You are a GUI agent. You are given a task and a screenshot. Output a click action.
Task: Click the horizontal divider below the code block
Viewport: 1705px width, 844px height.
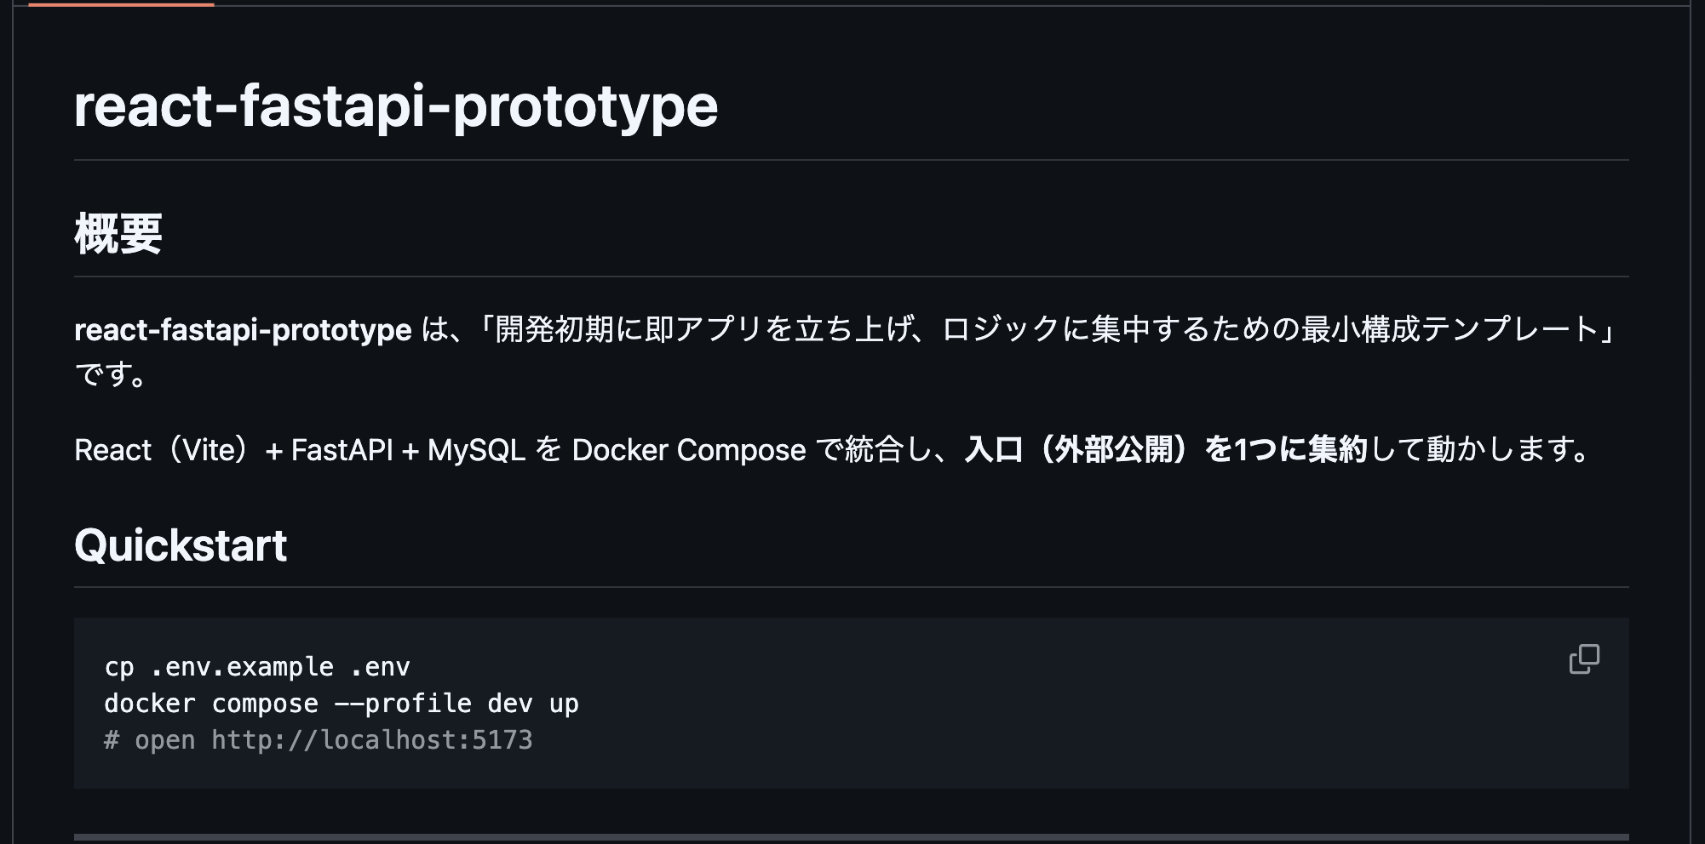852,837
